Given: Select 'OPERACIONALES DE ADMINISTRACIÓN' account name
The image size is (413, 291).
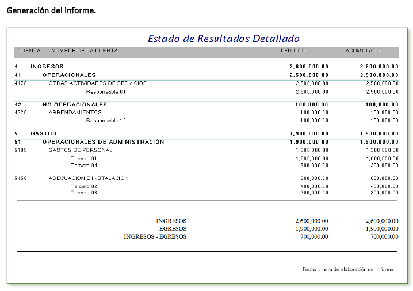Looking at the screenshot, I should (104, 142).
